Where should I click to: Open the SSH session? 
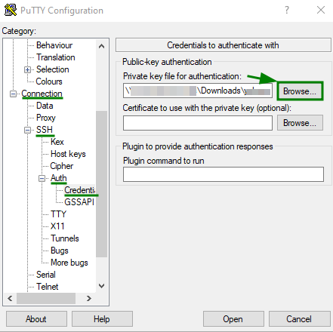233,319
